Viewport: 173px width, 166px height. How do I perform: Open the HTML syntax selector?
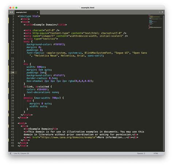[x=156, y=153]
